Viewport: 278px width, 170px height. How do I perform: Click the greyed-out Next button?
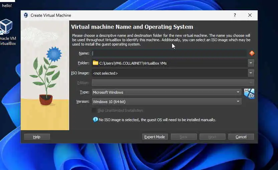(x=212, y=137)
